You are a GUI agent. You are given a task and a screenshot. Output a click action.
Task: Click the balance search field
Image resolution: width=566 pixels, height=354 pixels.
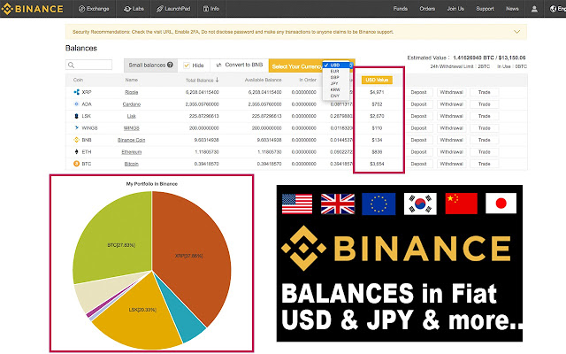point(88,65)
